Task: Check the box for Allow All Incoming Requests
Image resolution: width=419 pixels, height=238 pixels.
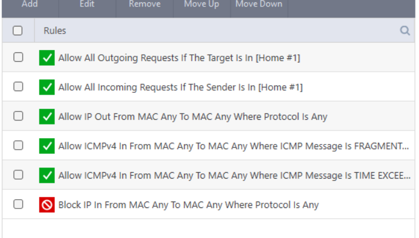Action: click(x=18, y=86)
